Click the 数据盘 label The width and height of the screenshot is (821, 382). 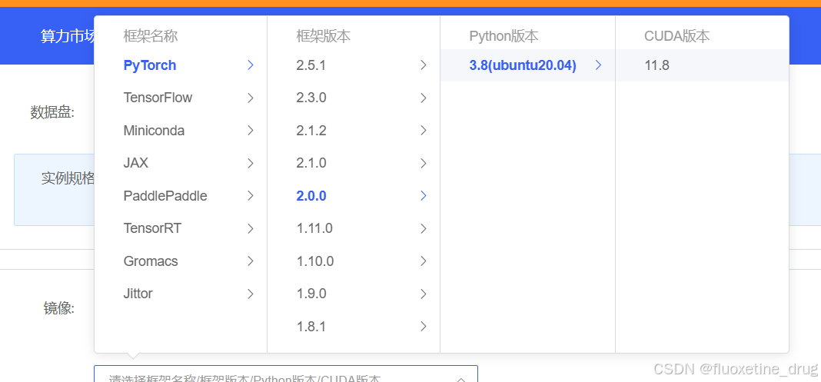[52, 112]
